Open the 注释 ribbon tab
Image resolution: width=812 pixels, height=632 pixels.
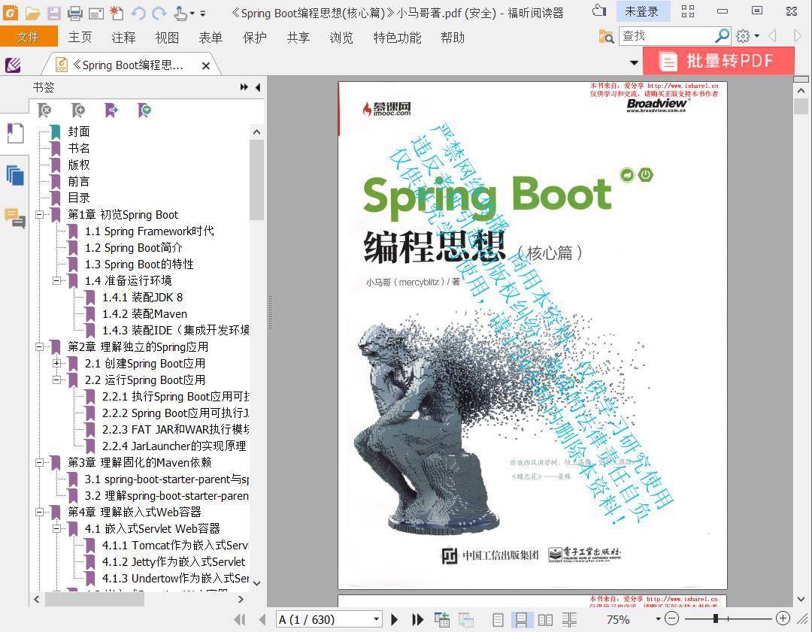point(123,38)
